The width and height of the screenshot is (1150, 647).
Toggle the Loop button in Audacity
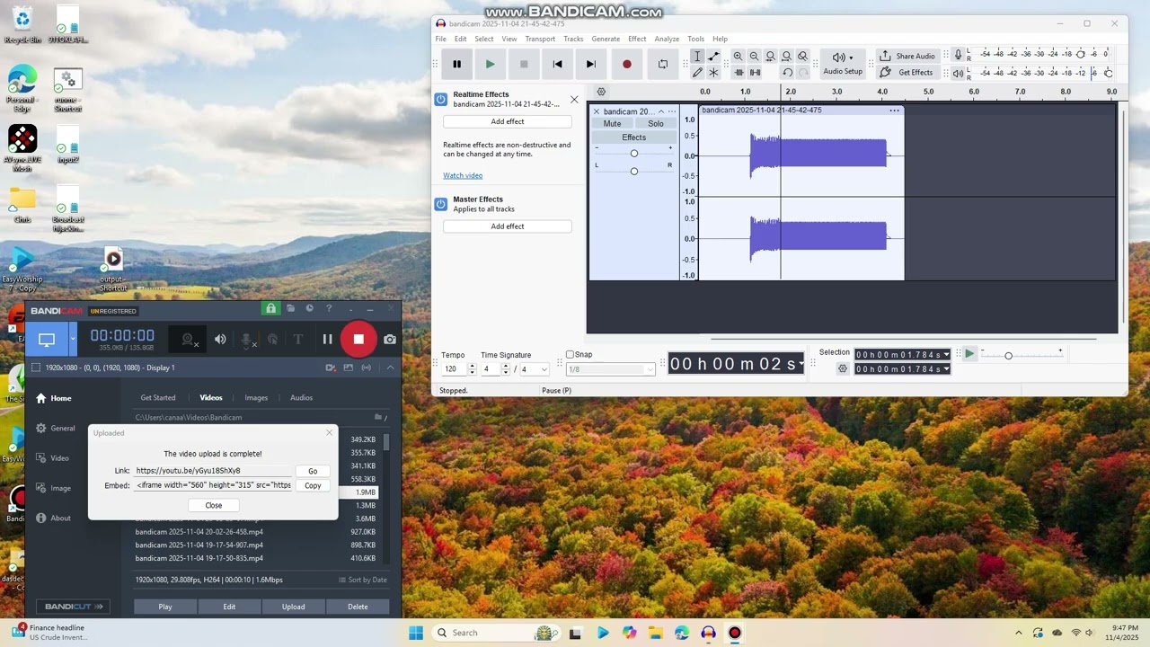663,64
